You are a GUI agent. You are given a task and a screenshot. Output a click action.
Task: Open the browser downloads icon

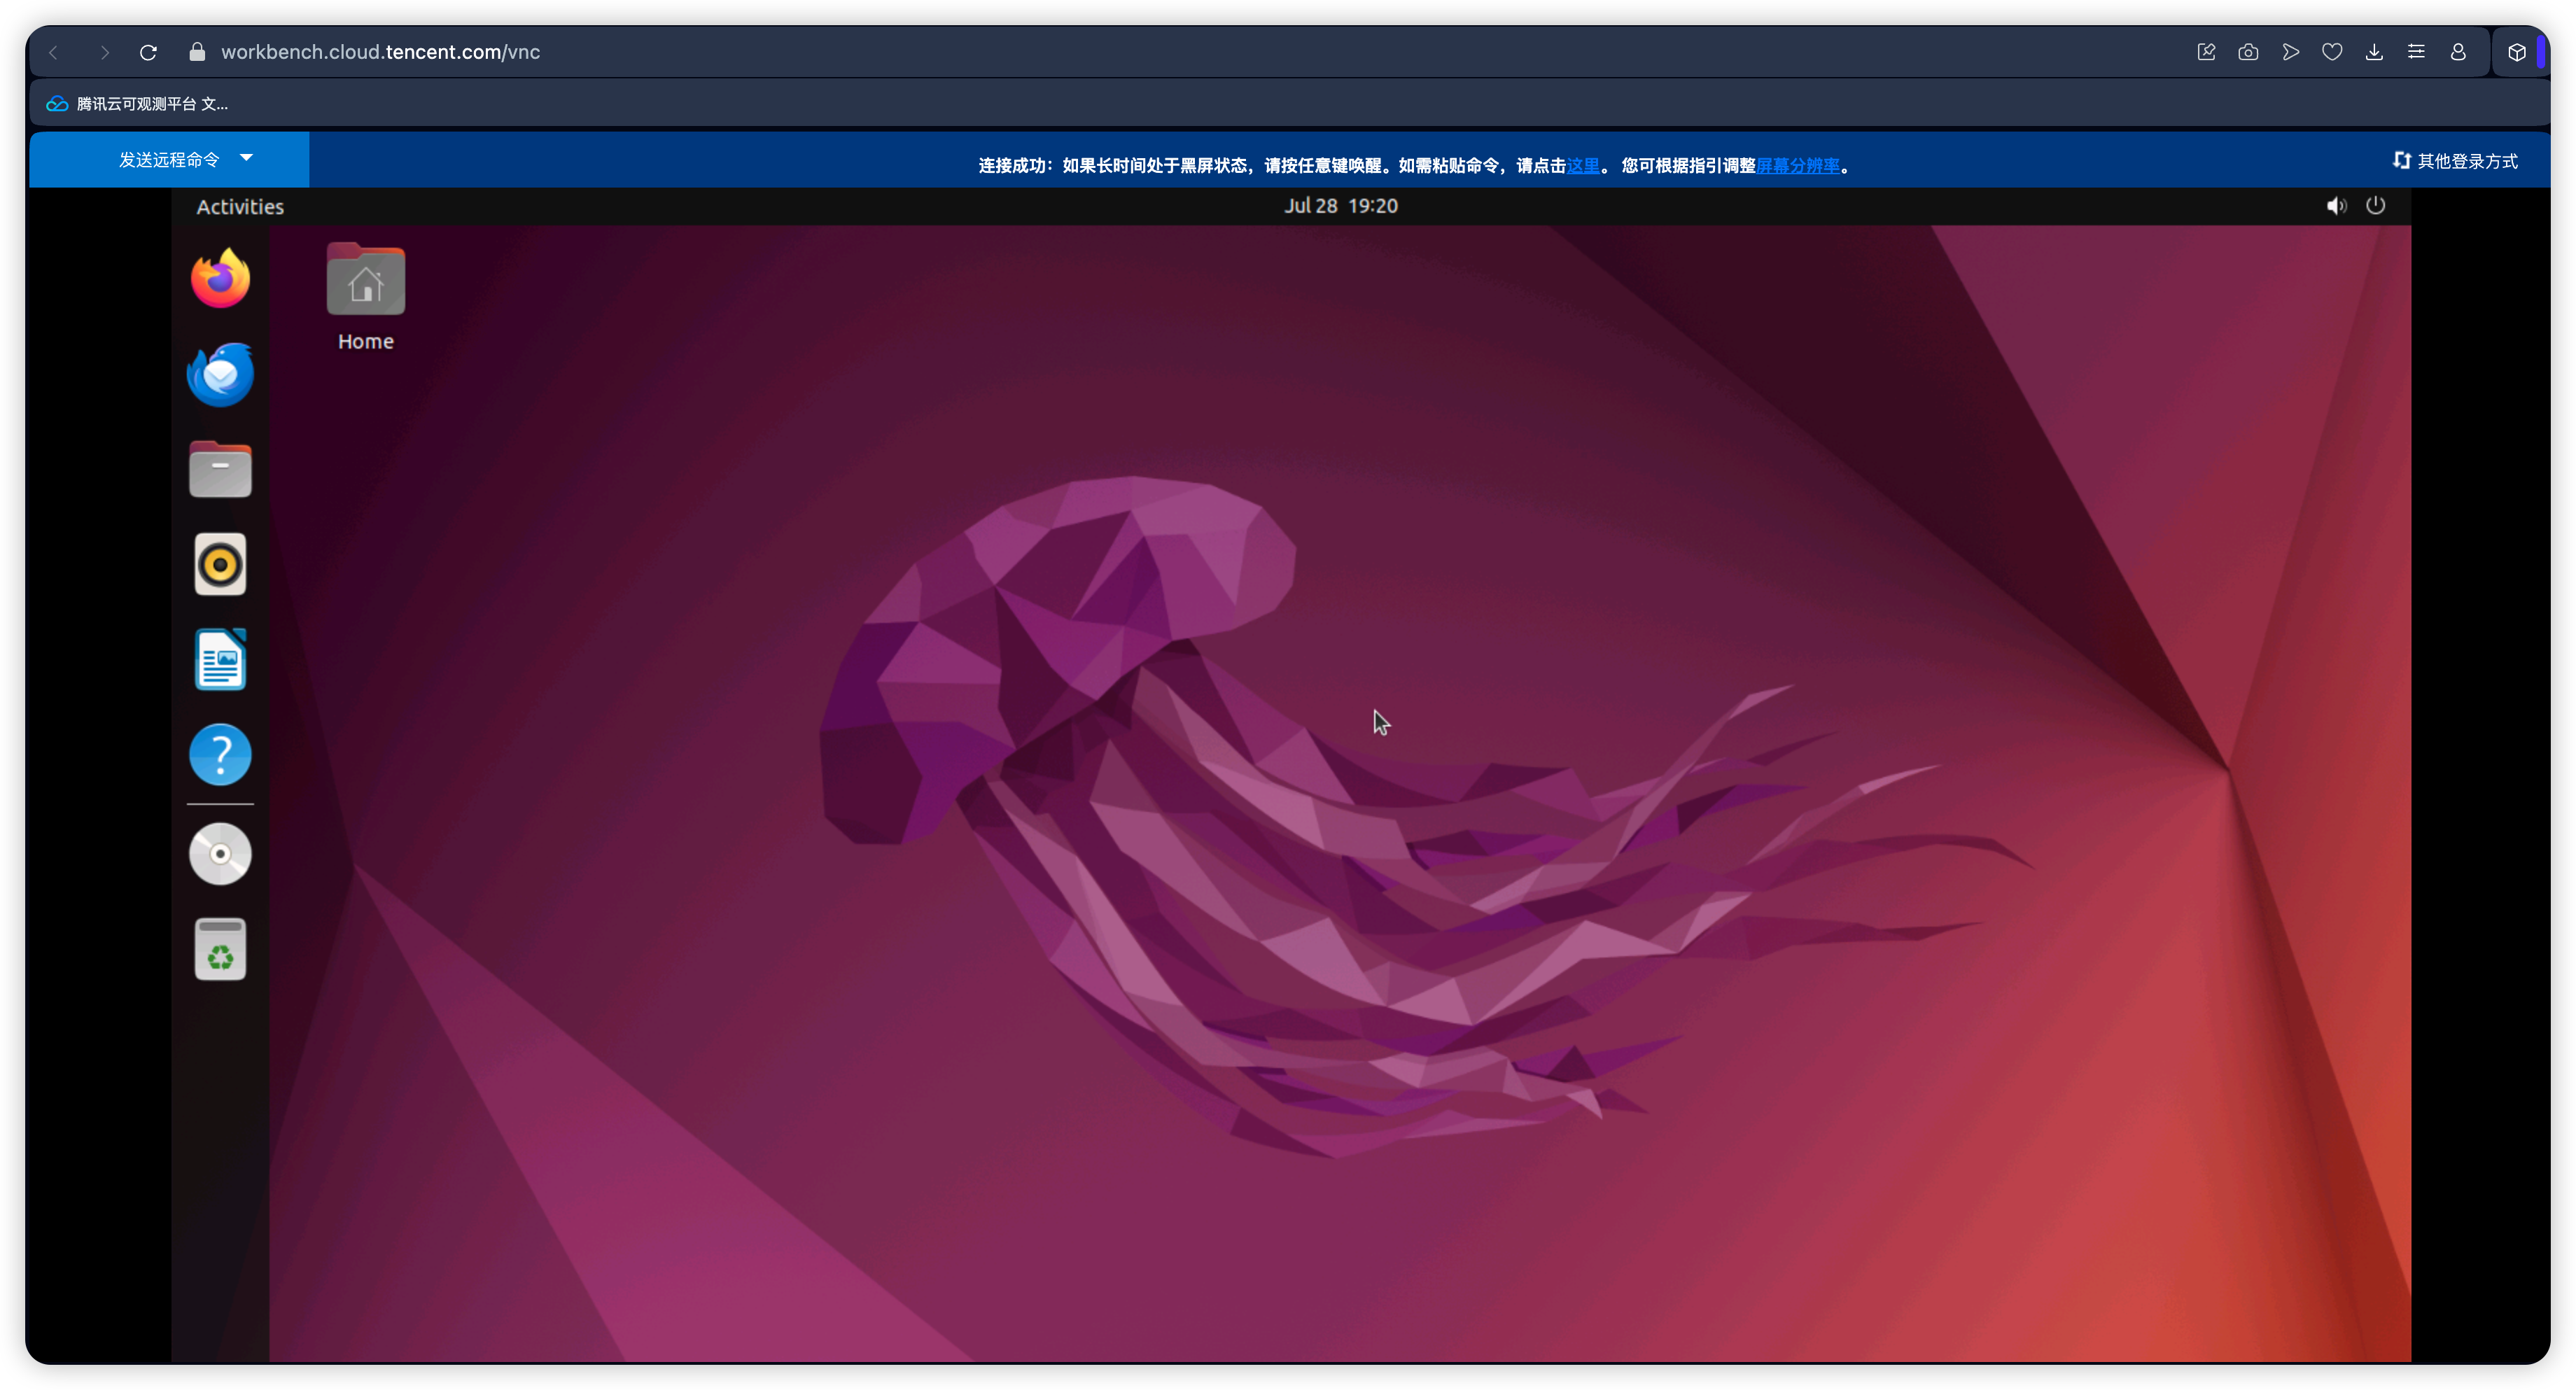click(2373, 52)
